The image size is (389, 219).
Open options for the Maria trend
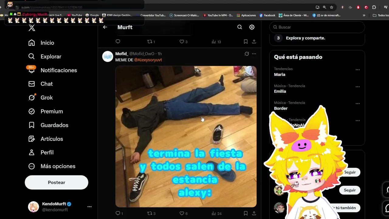[x=358, y=70]
